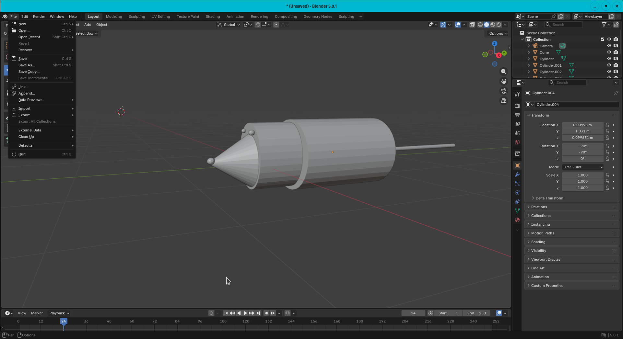Open the Modifiers wrench properties tab

(x=517, y=175)
